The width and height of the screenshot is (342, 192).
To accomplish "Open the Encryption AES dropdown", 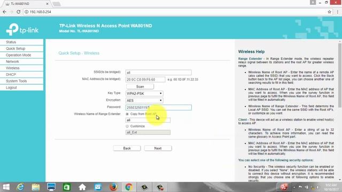I will 144,101.
